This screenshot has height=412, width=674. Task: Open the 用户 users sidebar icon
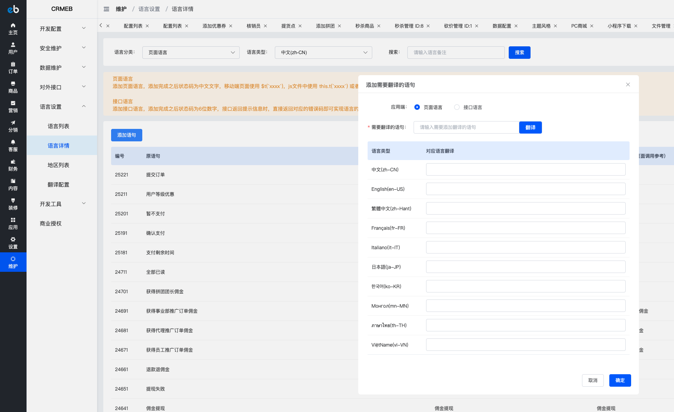13,48
